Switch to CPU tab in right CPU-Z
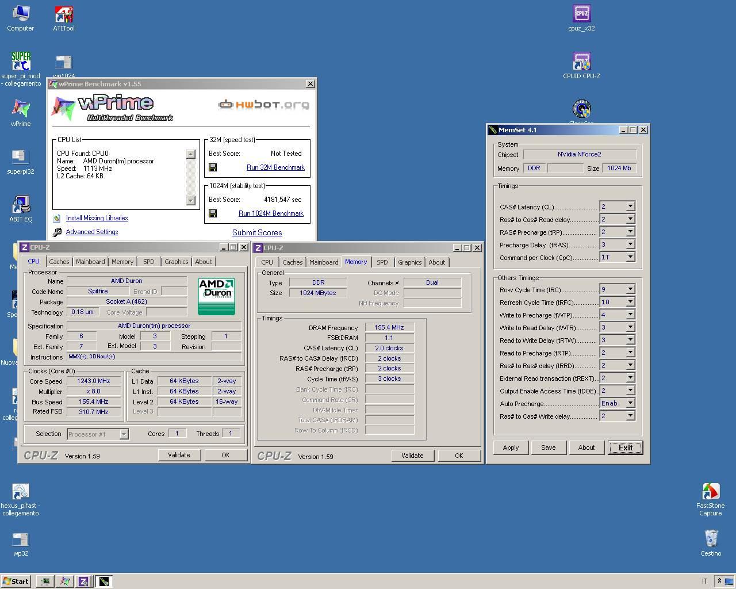Image resolution: width=736 pixels, height=589 pixels. [x=267, y=262]
